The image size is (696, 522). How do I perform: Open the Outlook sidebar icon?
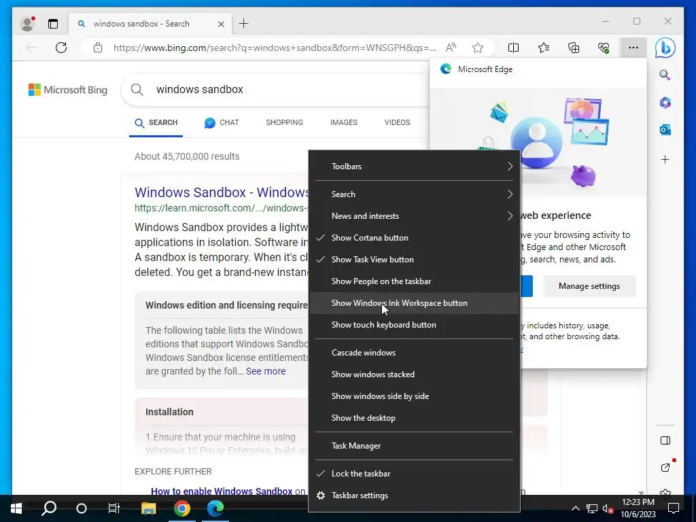point(665,130)
